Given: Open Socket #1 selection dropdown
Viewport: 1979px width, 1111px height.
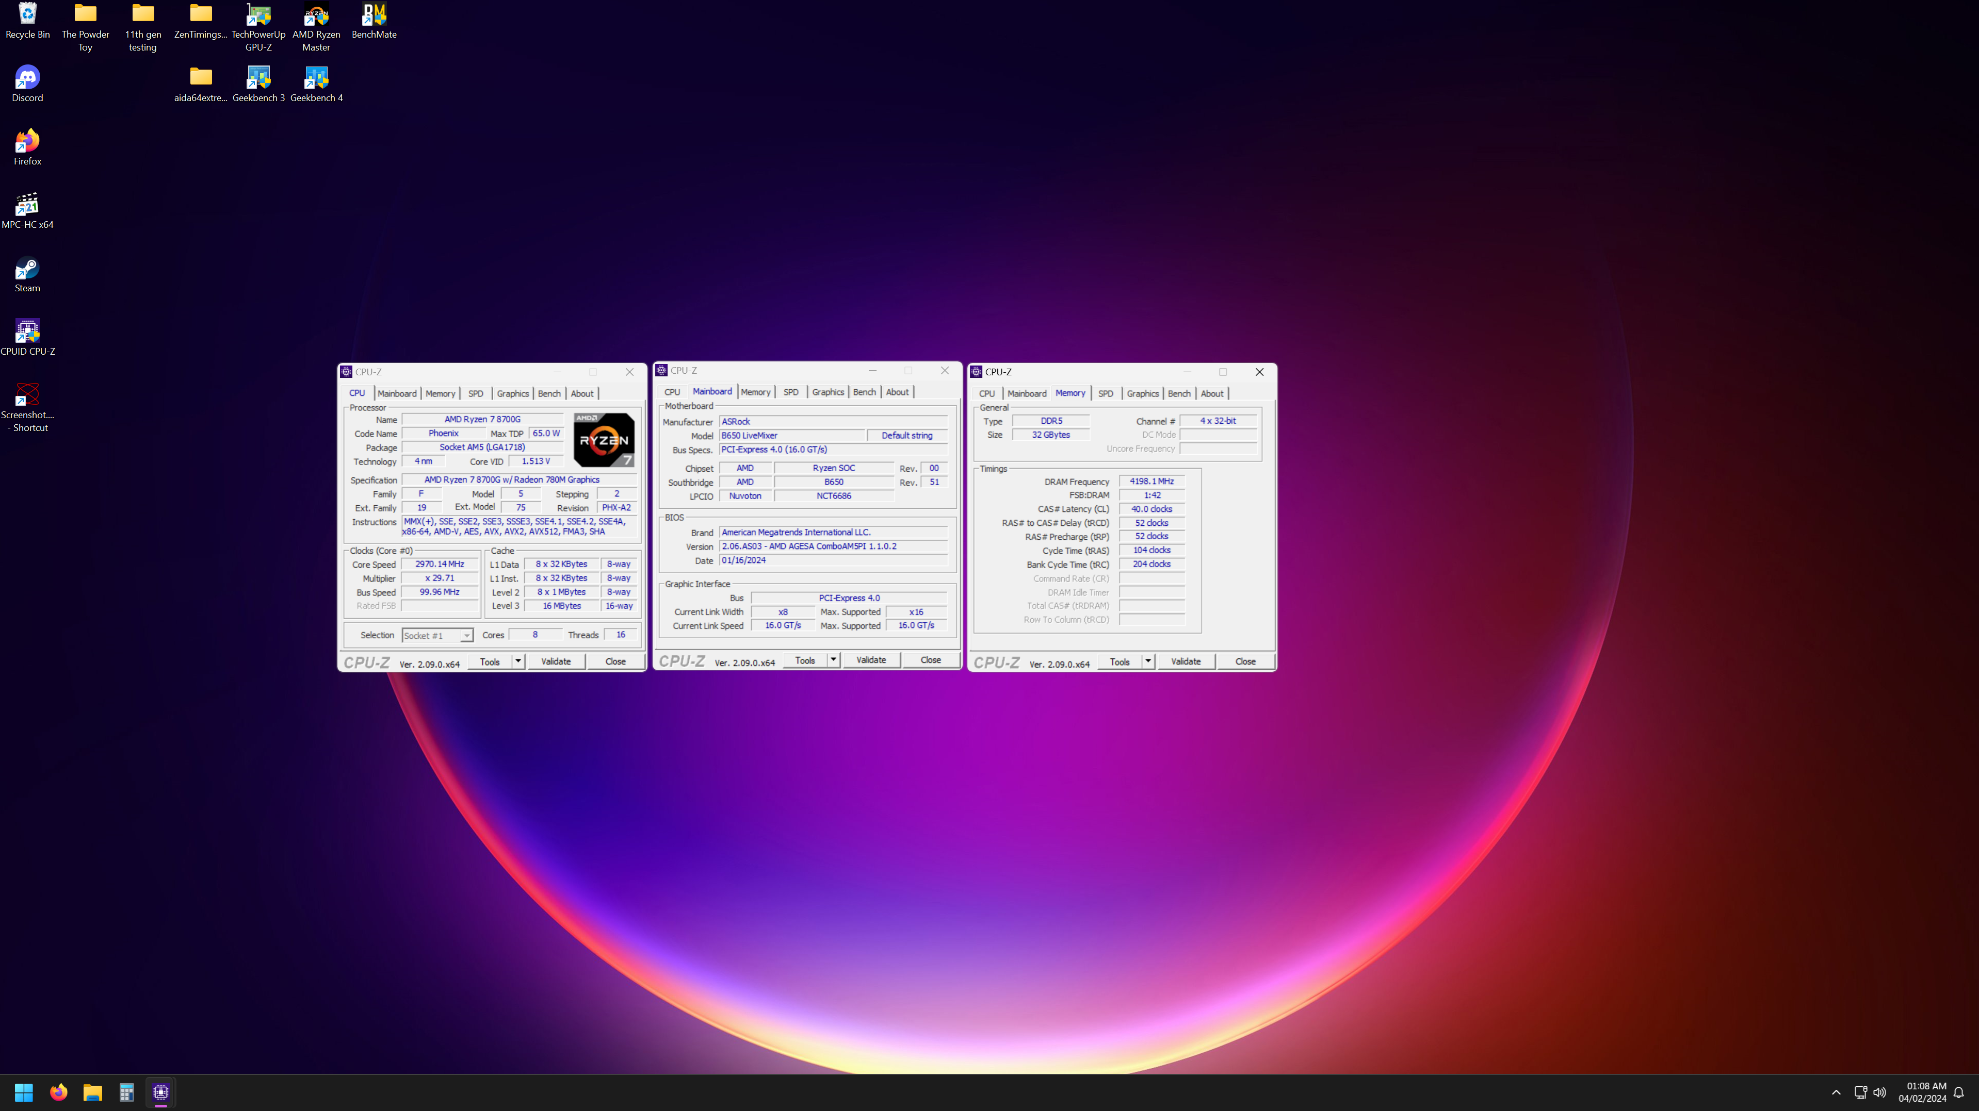Looking at the screenshot, I should pyautogui.click(x=437, y=636).
